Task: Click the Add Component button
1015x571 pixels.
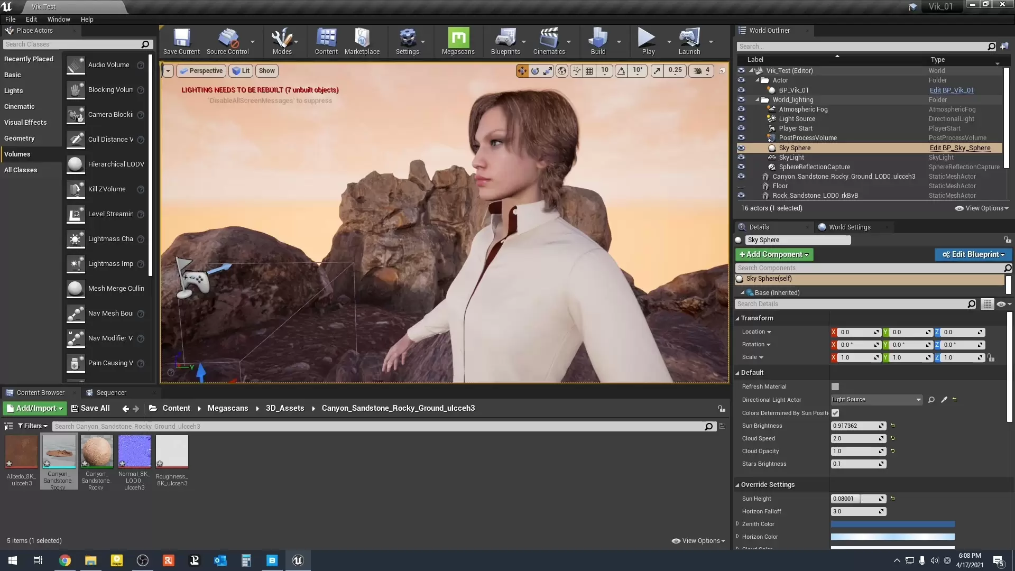Action: 774,254
